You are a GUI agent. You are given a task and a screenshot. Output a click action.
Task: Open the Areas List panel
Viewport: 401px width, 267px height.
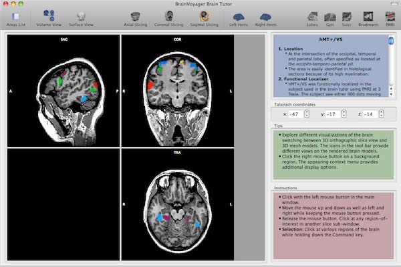(x=15, y=17)
